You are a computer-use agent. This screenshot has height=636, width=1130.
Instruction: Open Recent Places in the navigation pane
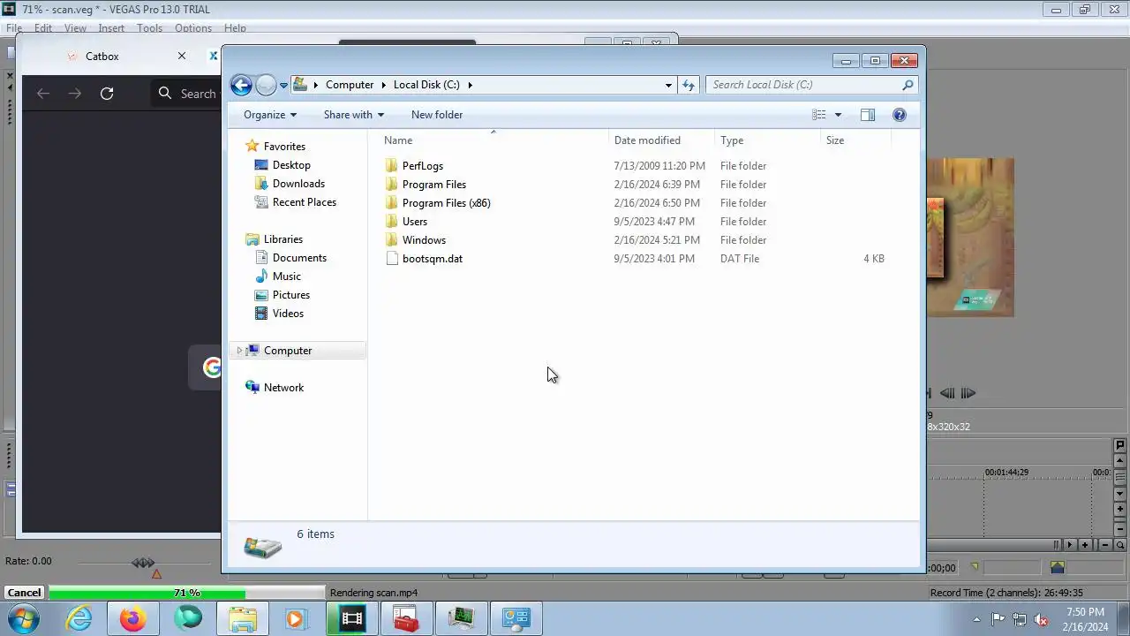(x=305, y=202)
